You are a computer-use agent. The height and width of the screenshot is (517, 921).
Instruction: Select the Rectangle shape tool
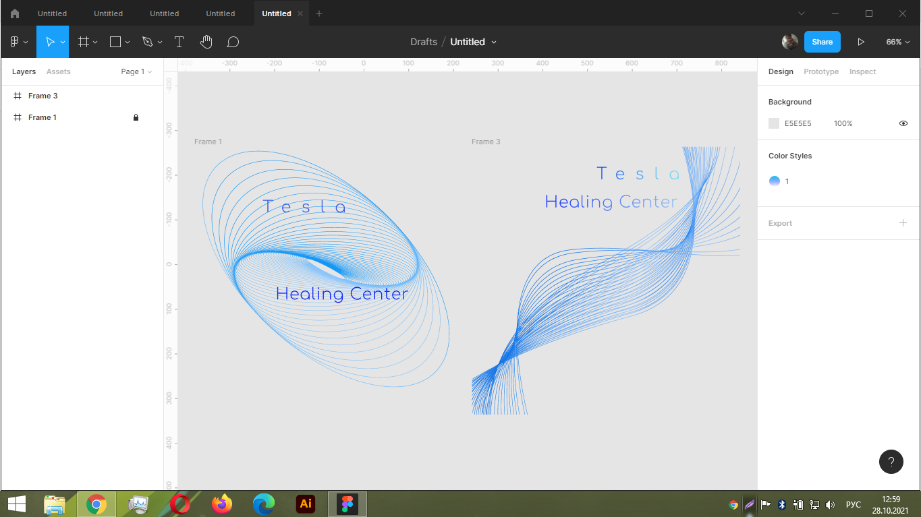[115, 42]
